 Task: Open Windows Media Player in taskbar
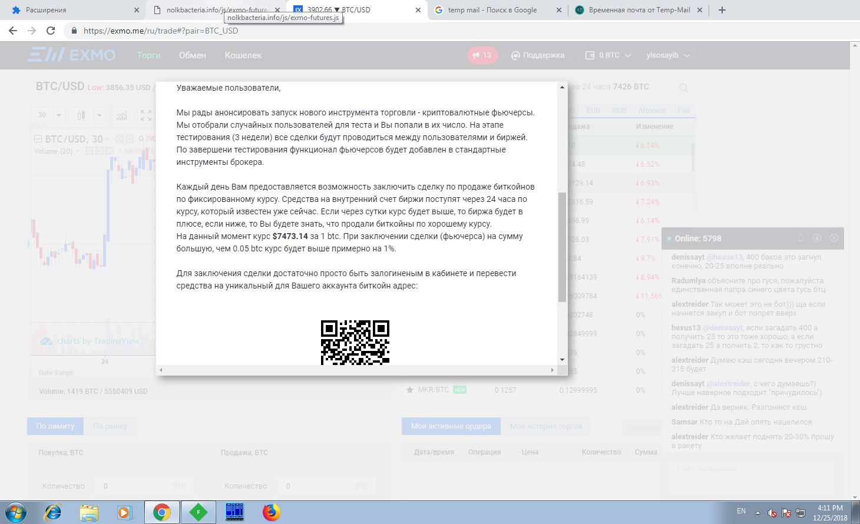125,512
